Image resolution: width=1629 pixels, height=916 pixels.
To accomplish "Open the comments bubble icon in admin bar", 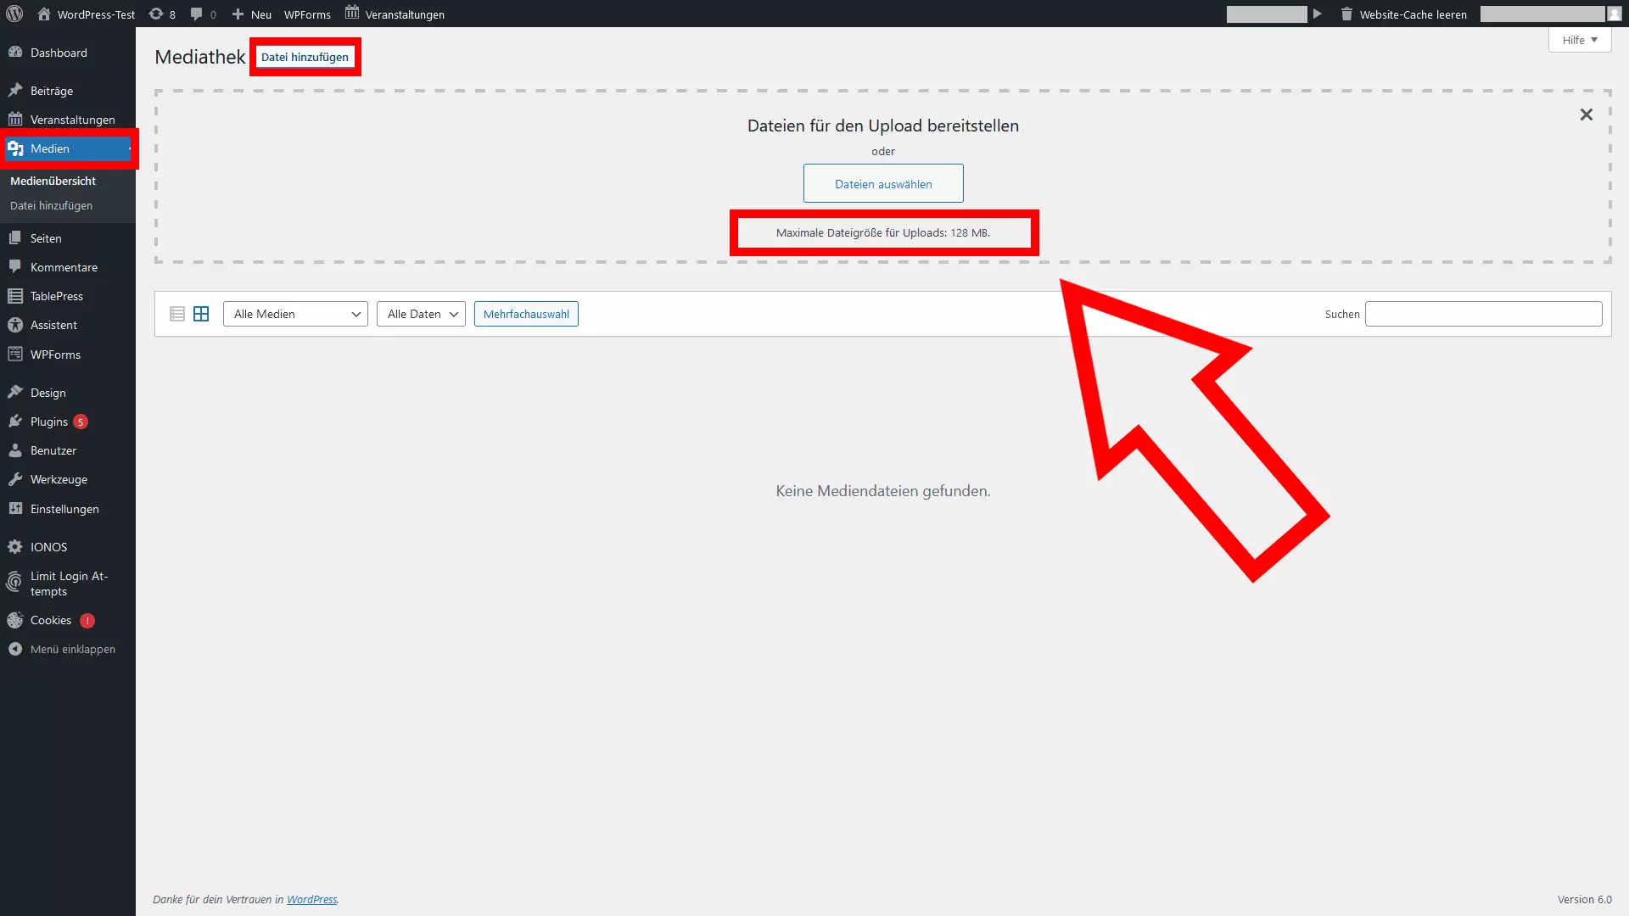I will tap(197, 14).
